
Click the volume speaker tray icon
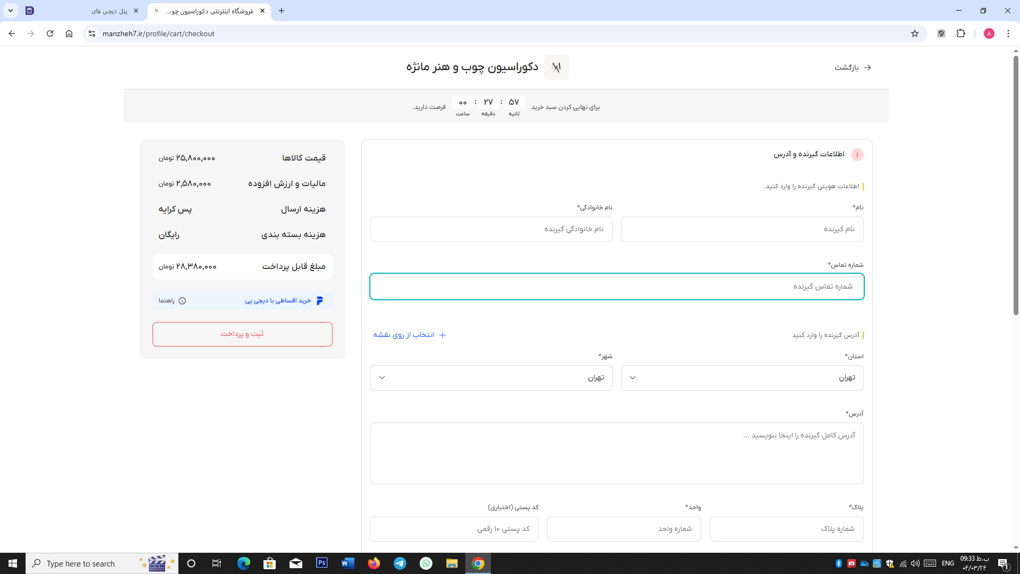(915, 563)
